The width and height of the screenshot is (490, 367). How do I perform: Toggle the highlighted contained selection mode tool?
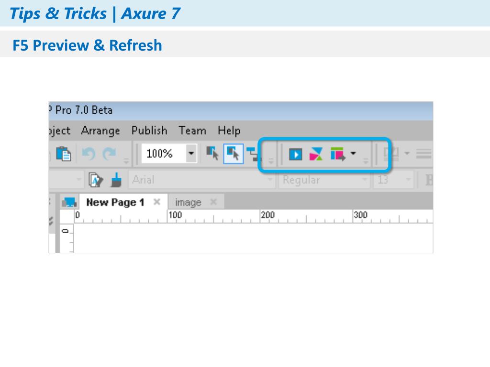pos(234,153)
